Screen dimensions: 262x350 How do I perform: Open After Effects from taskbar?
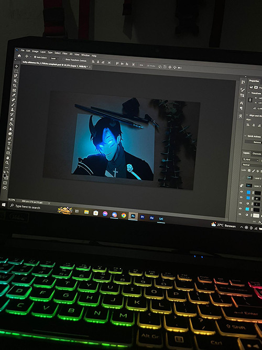(x=151, y=218)
